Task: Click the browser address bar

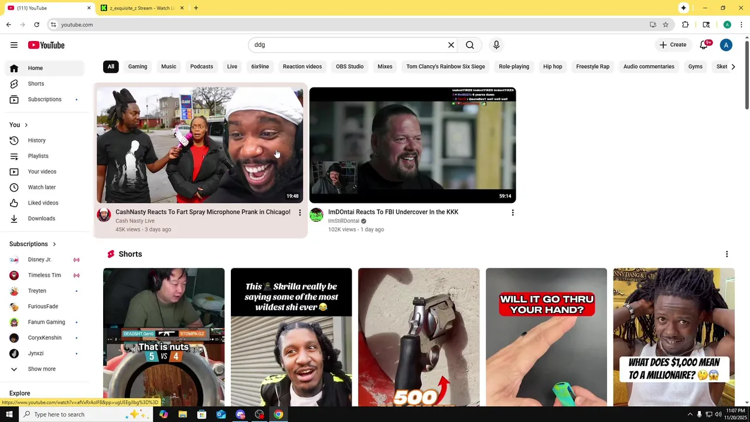Action: [352, 25]
